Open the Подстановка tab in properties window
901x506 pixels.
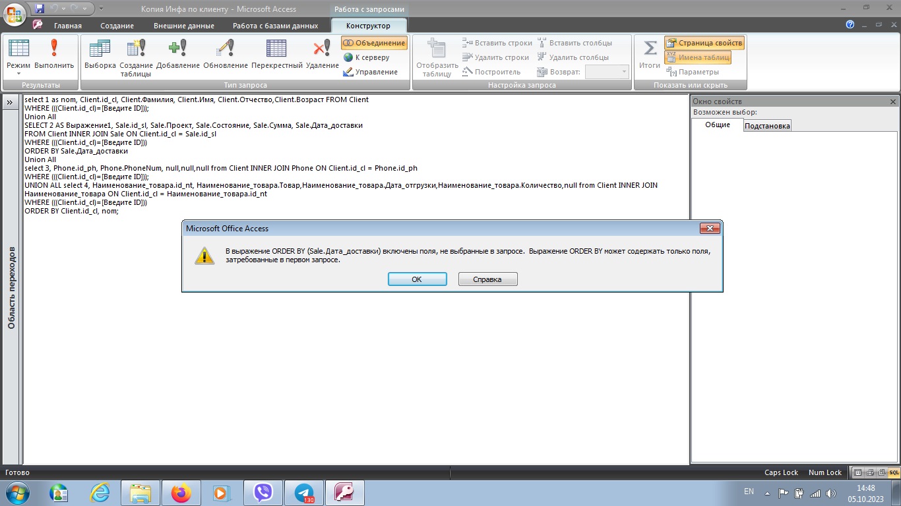[x=767, y=126]
